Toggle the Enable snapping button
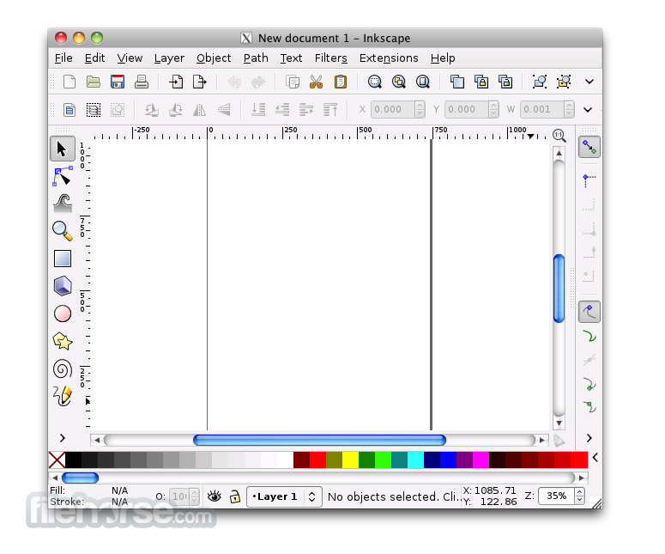Image resolution: width=665 pixels, height=554 pixels. [x=589, y=147]
